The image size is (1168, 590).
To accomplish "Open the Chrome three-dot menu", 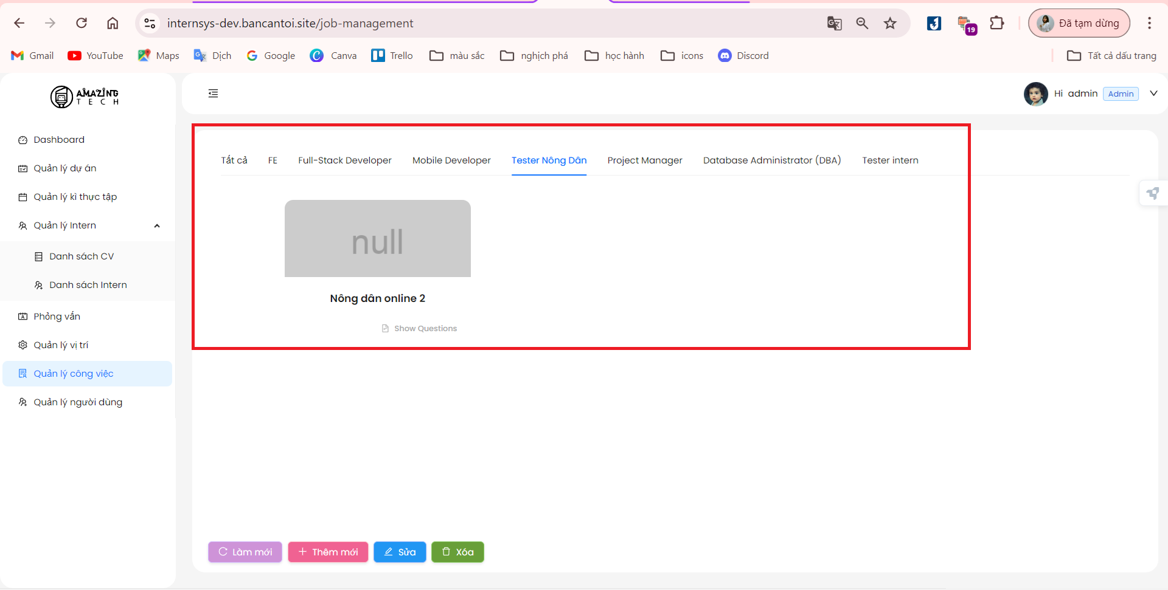I will coord(1149,24).
